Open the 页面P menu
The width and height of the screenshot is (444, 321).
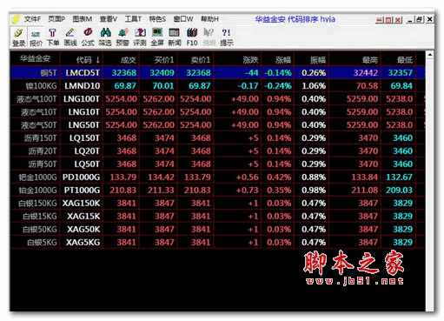[x=56, y=19]
